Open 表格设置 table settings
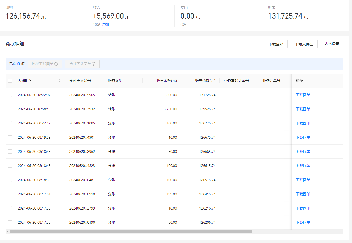This screenshot has height=243, width=352. (x=332, y=44)
